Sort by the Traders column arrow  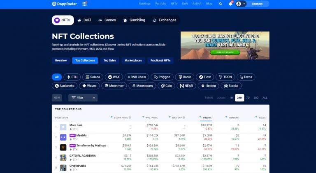tap(226, 117)
